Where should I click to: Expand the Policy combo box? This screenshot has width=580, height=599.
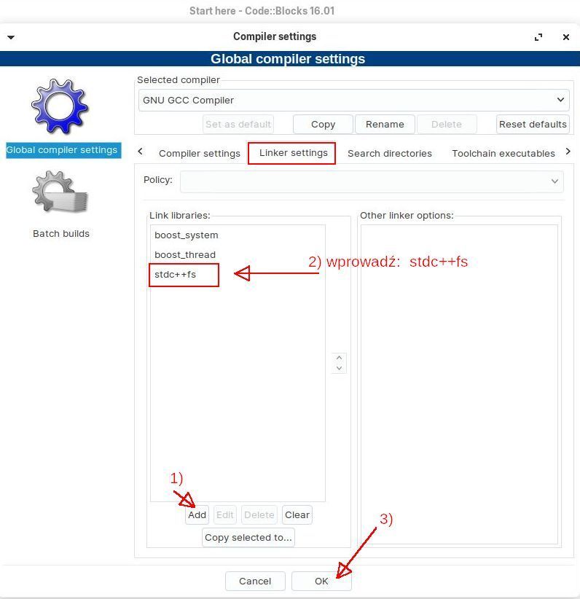(372, 181)
